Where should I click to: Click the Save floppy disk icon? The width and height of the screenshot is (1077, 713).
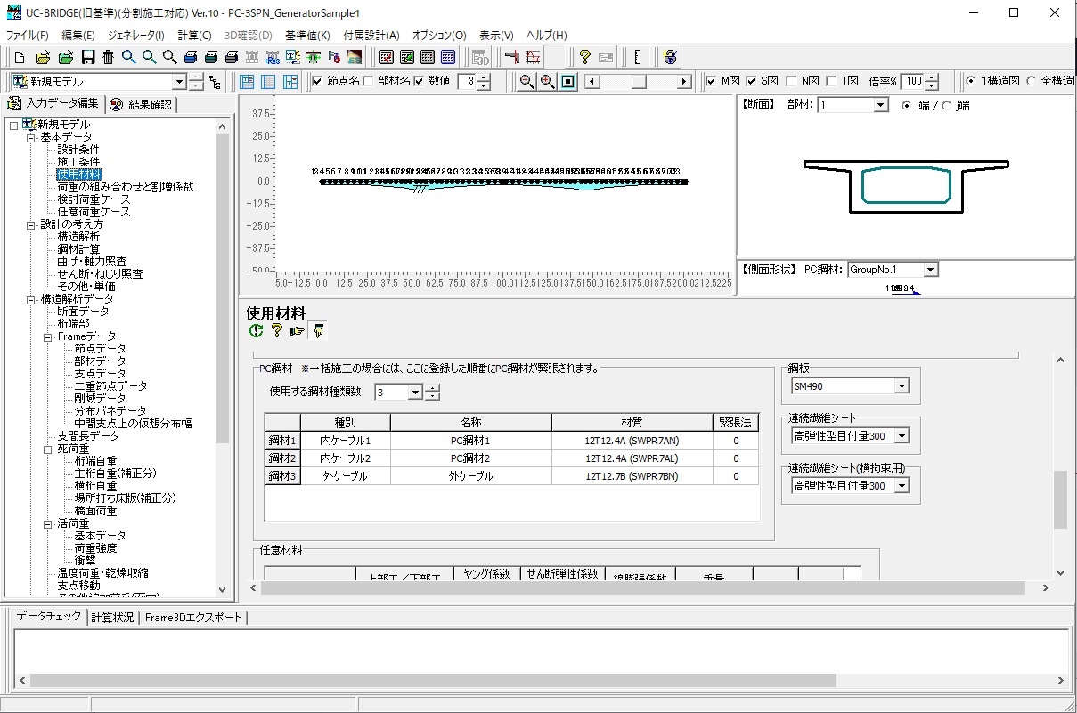87,58
